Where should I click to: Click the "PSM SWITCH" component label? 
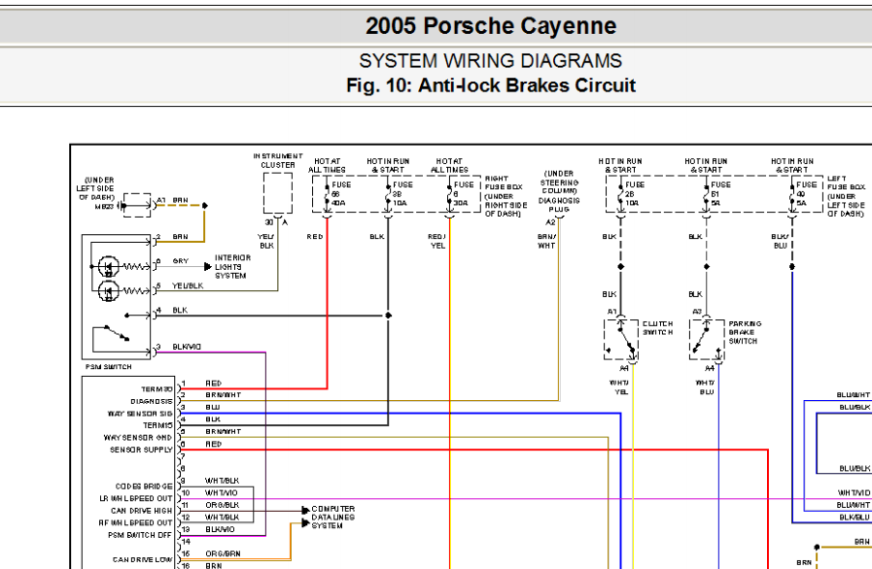point(109,367)
